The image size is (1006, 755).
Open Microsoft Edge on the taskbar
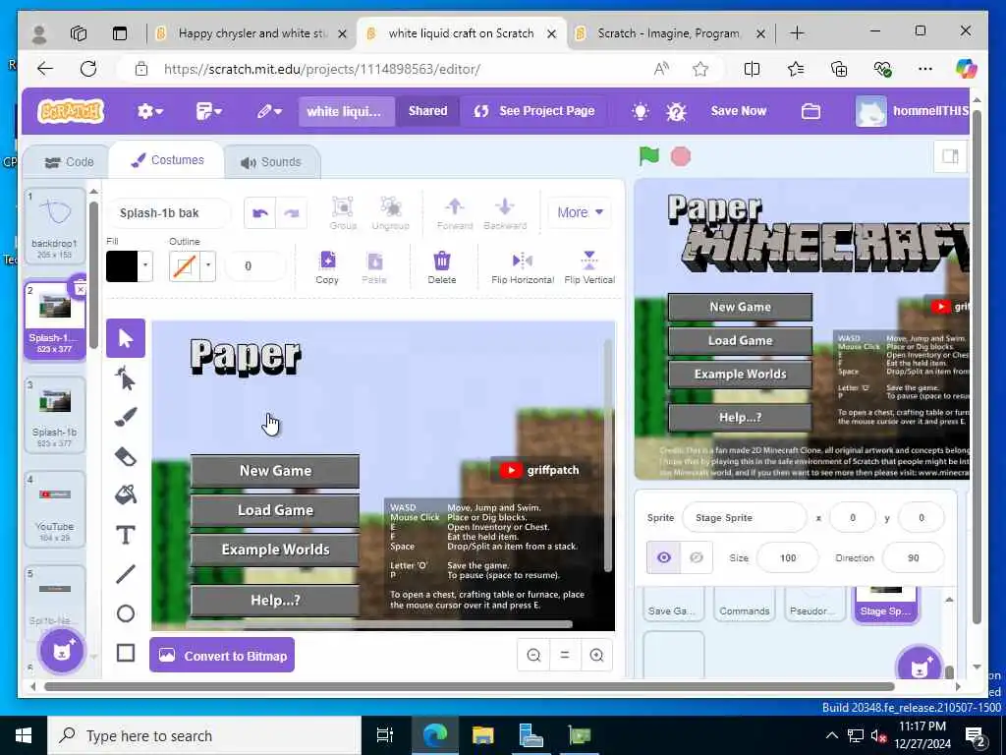click(x=435, y=735)
